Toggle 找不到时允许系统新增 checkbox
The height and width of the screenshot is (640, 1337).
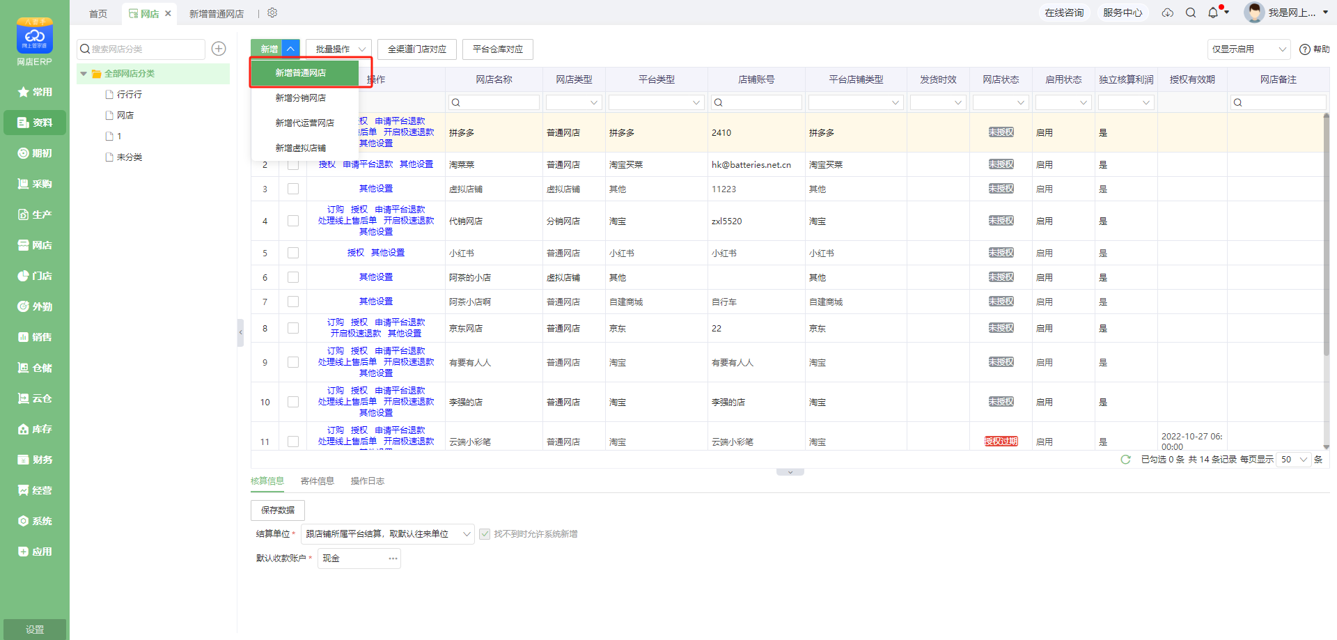485,534
